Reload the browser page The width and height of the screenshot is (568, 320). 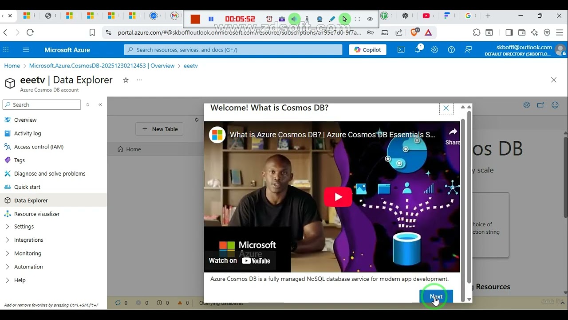pyautogui.click(x=30, y=32)
